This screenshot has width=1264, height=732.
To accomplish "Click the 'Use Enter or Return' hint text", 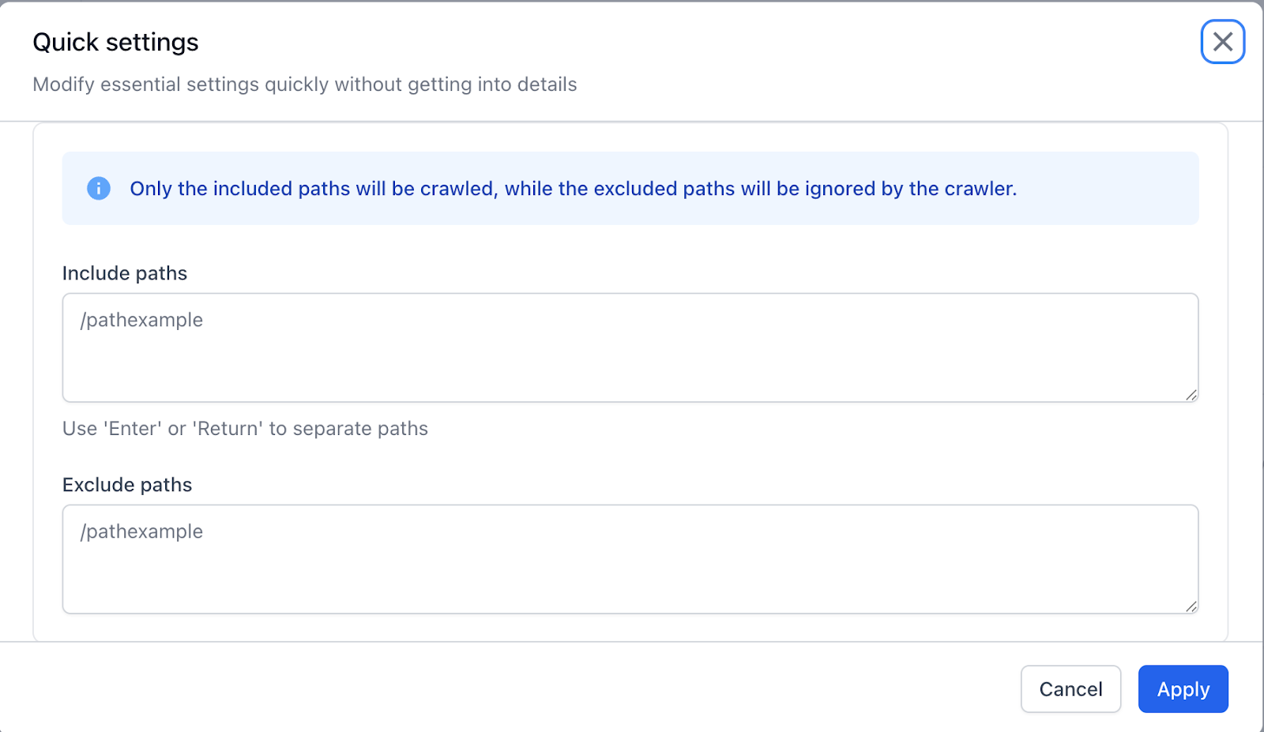I will [245, 429].
